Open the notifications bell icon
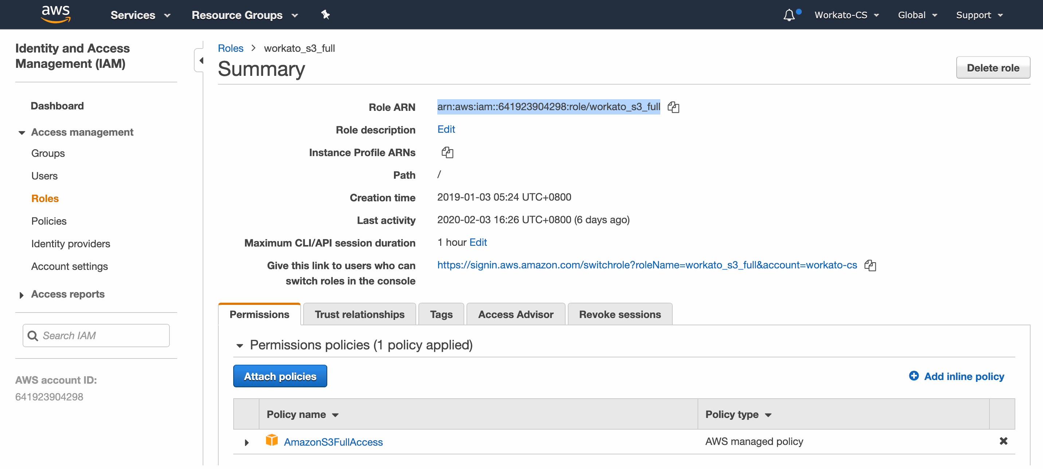Screen dimensions: 1043x469 click(x=789, y=15)
